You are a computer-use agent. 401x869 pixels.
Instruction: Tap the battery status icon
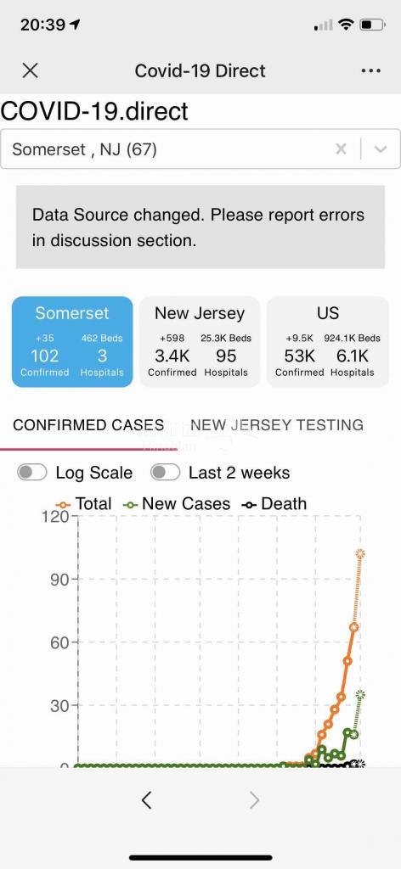(x=371, y=25)
